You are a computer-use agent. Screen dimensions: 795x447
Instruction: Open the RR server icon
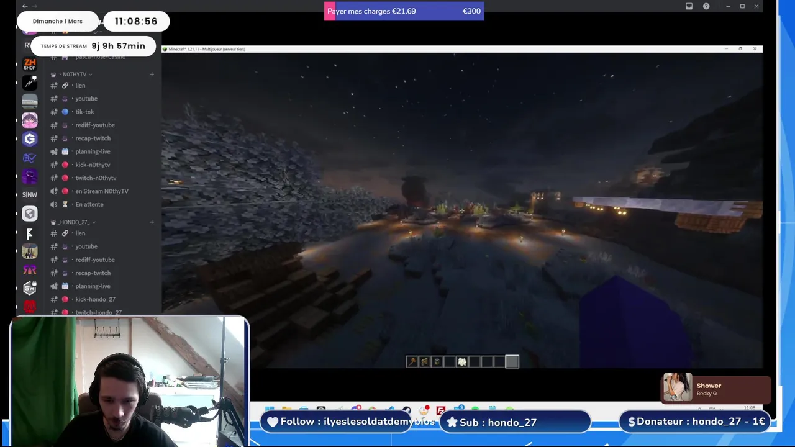coord(29,269)
